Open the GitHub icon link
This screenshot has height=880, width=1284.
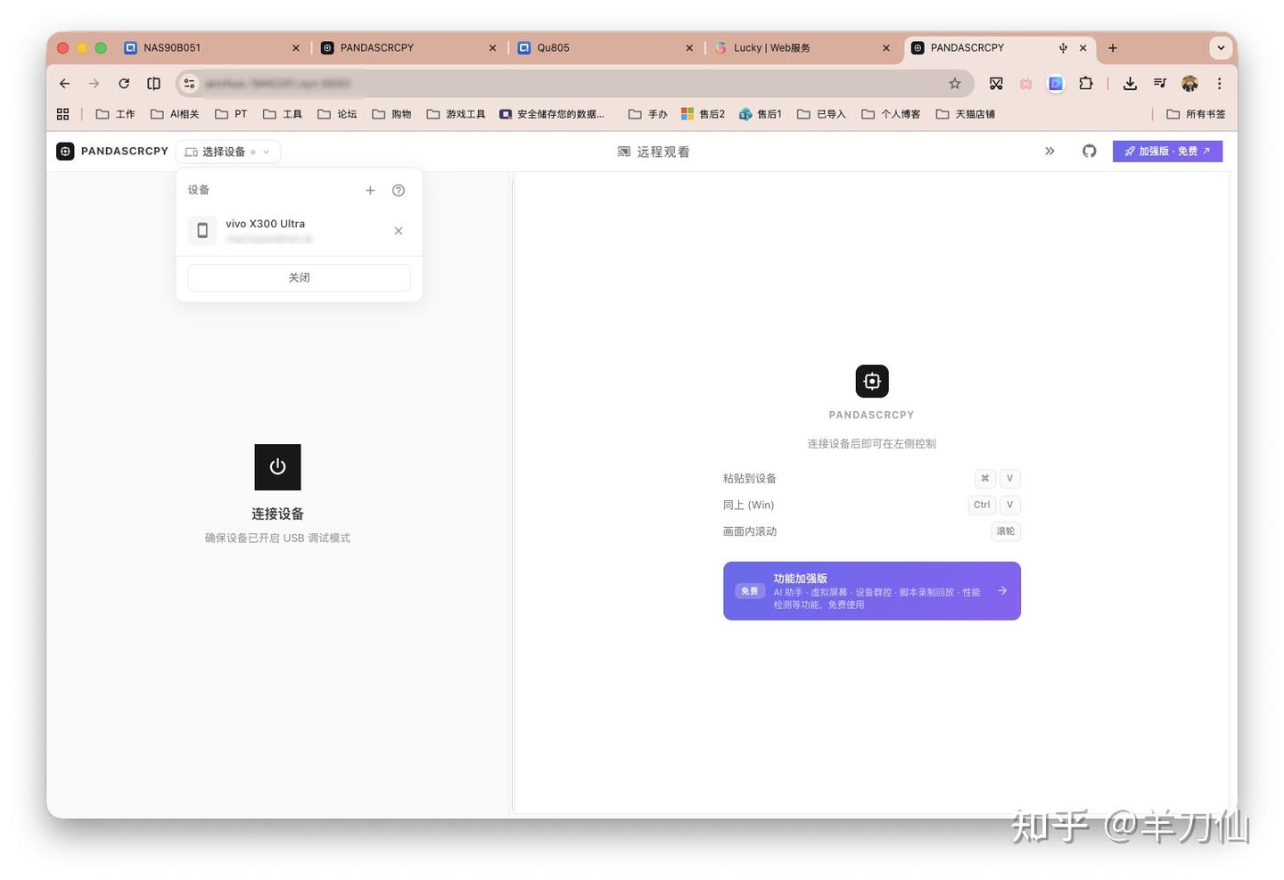click(1089, 152)
